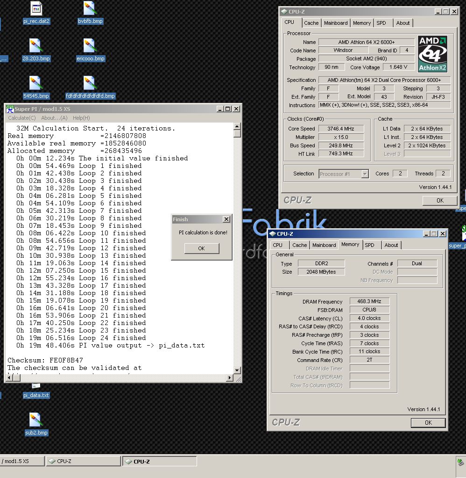466x478 pixels.
Task: Click the DRAM Frequency 468.3 MHz field
Action: coord(369,301)
